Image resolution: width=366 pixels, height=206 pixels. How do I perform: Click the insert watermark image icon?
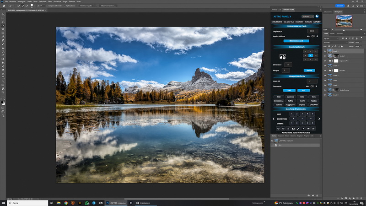(282, 56)
